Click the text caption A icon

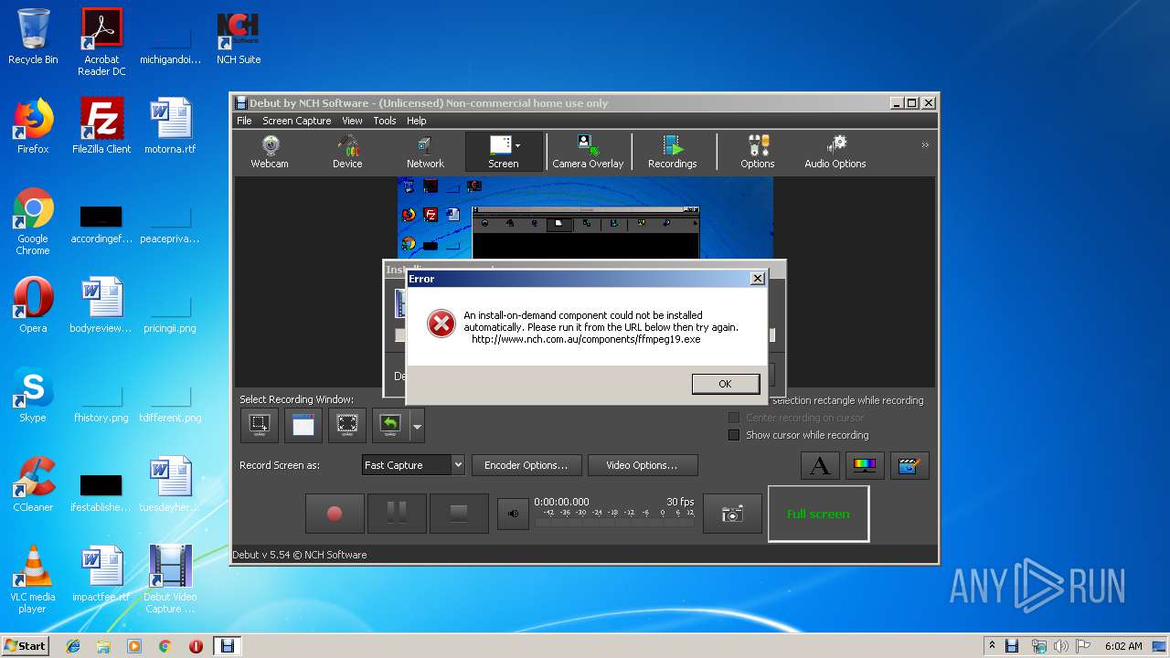820,466
